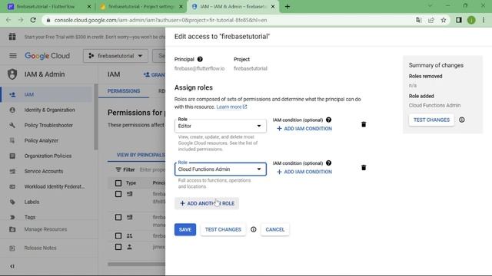This screenshot has width=492, height=276.
Task: Open the Principal help icon
Action: pyautogui.click(x=200, y=59)
